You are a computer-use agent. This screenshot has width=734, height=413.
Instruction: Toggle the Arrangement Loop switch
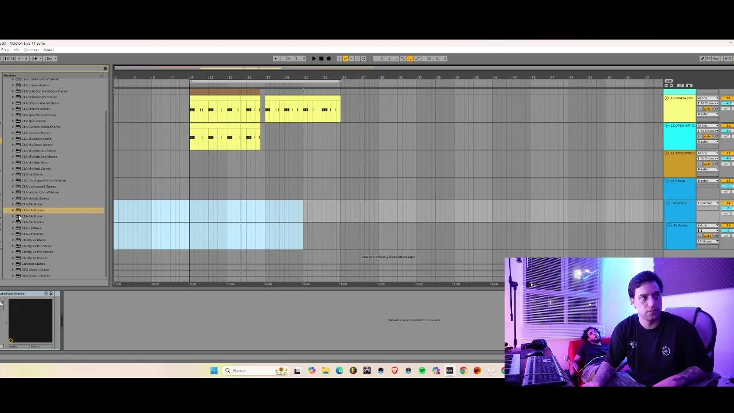pos(410,59)
